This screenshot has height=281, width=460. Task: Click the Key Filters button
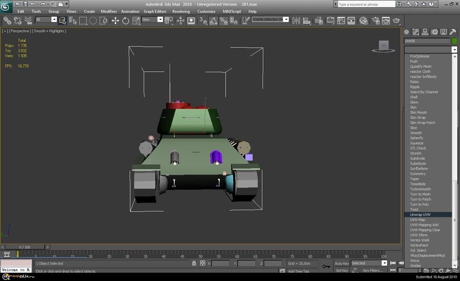click(x=373, y=270)
